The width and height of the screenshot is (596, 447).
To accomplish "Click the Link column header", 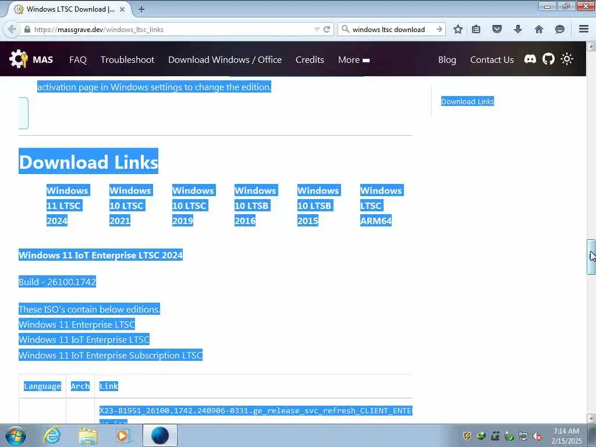I will pyautogui.click(x=109, y=386).
